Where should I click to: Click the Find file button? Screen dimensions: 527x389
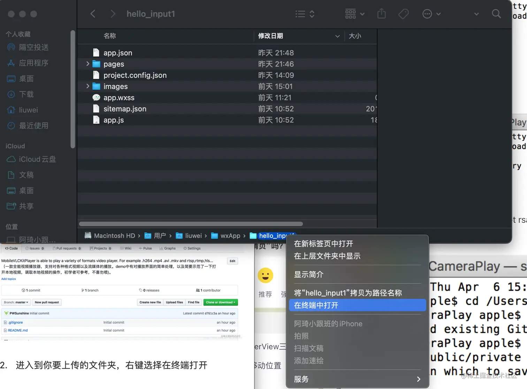click(x=193, y=302)
